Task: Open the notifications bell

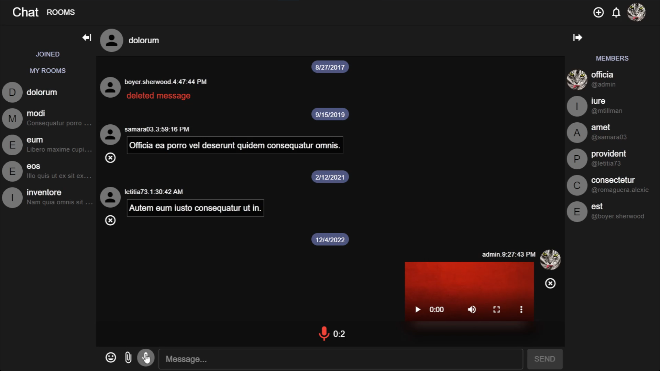Action: pos(616,13)
